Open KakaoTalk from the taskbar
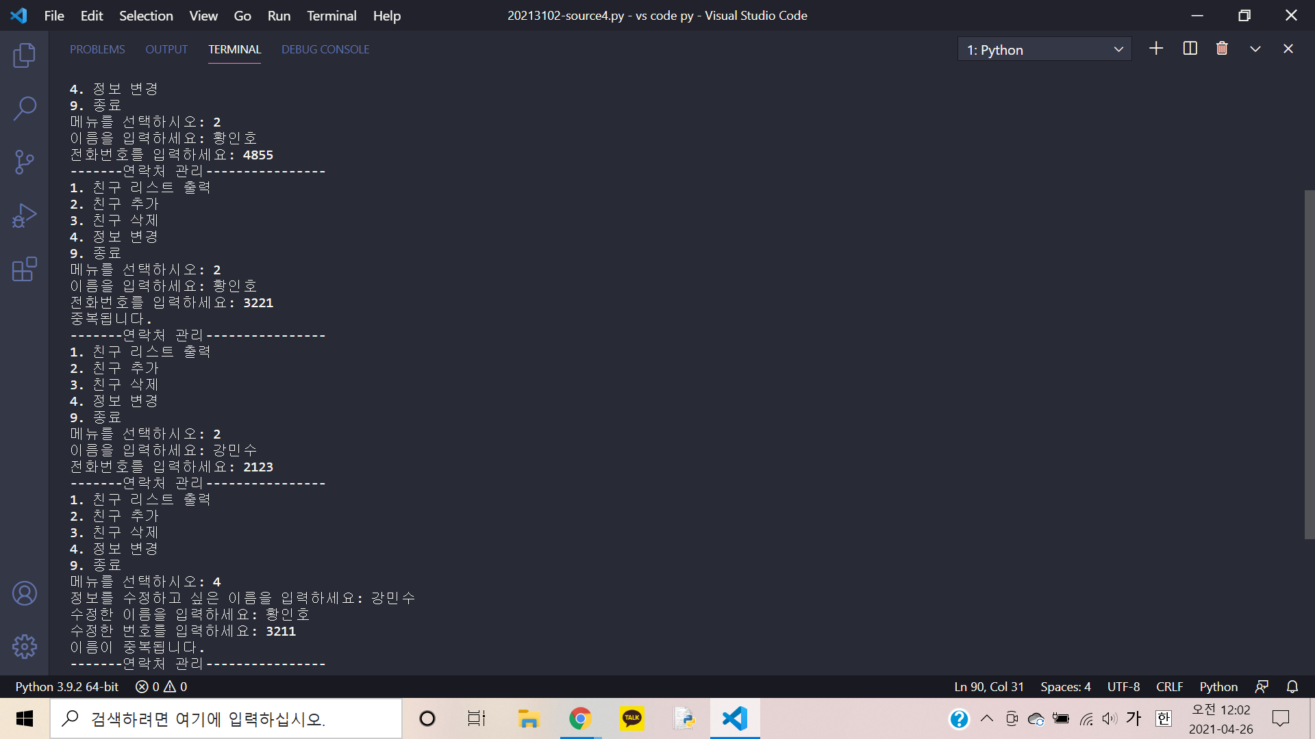1315x739 pixels. coord(631,718)
